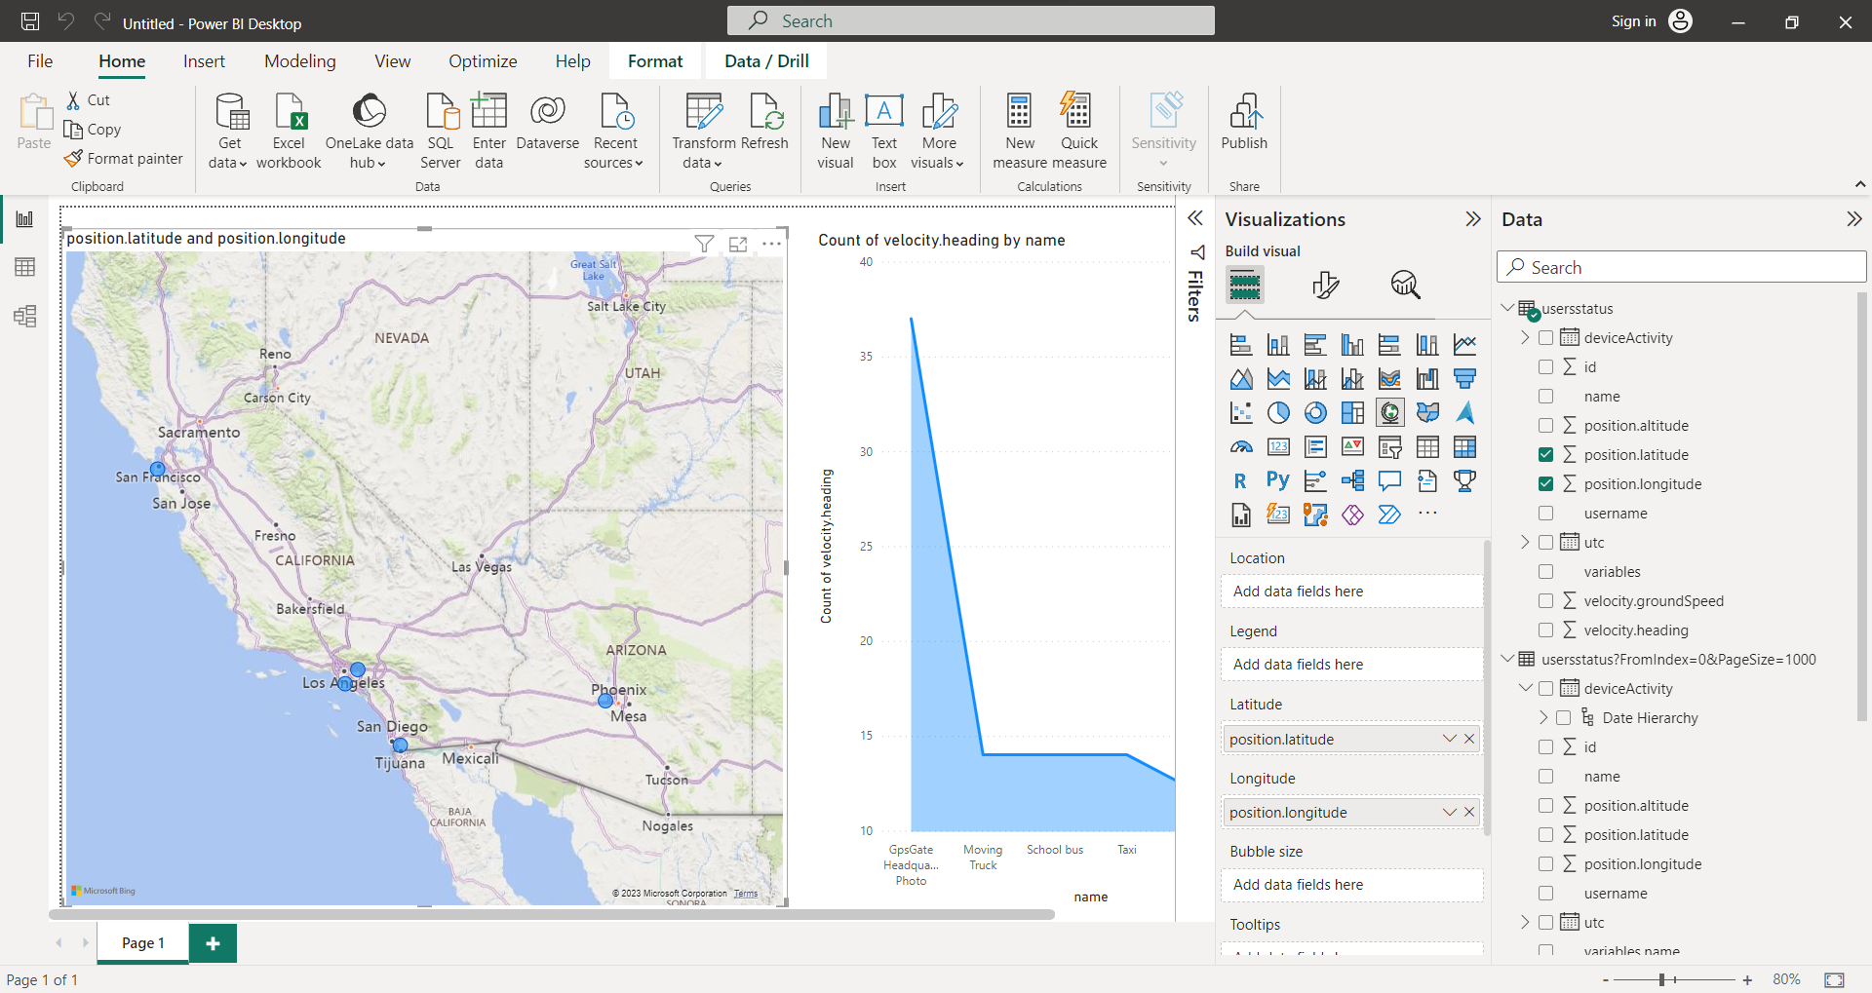Screen dimensions: 1872x993
Task: Uncheck the position.latitude field
Action: tap(1545, 455)
